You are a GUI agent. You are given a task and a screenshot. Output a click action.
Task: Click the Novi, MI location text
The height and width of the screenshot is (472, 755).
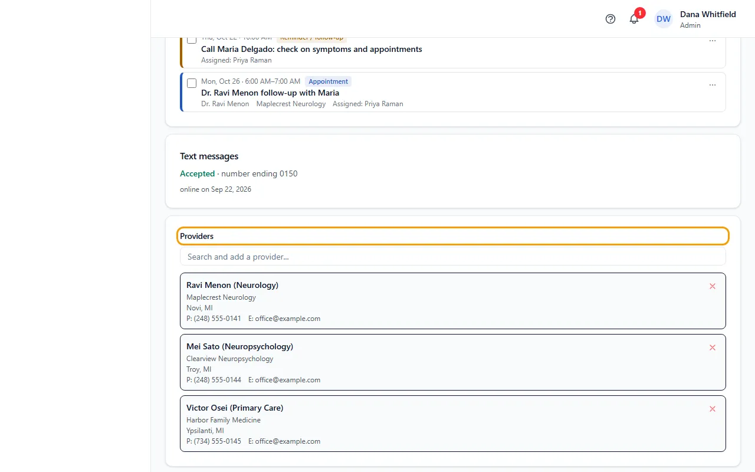(x=199, y=308)
